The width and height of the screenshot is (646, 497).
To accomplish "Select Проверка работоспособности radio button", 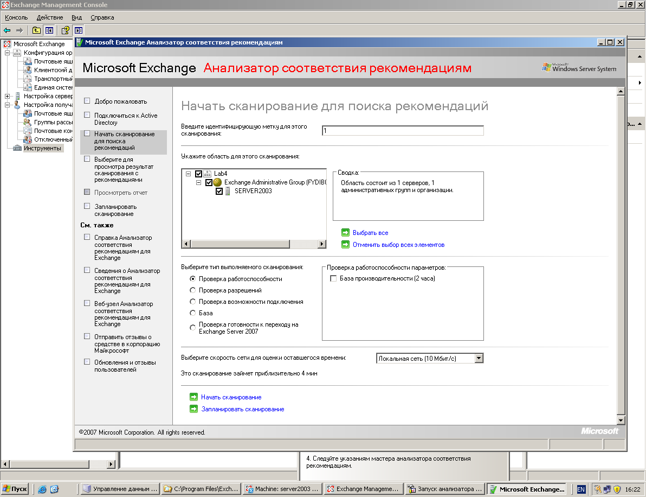I will pos(192,279).
